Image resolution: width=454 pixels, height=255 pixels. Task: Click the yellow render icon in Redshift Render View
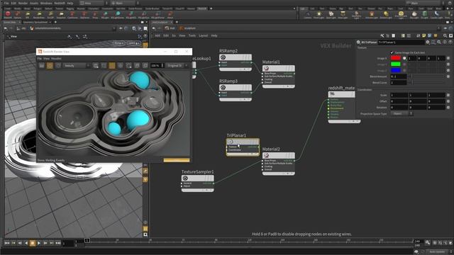[50, 66]
